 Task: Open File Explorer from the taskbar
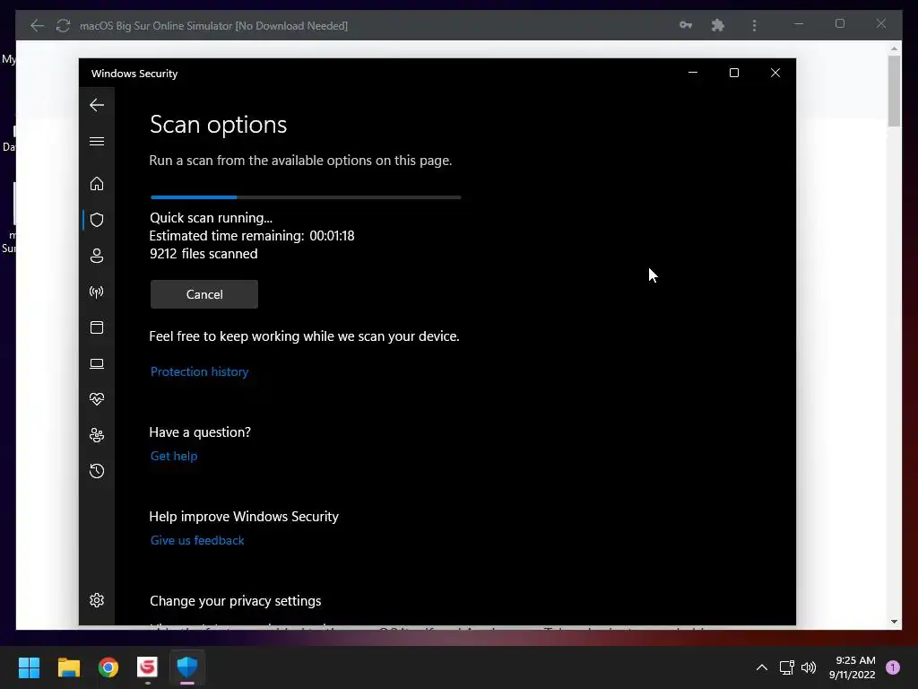coord(68,667)
